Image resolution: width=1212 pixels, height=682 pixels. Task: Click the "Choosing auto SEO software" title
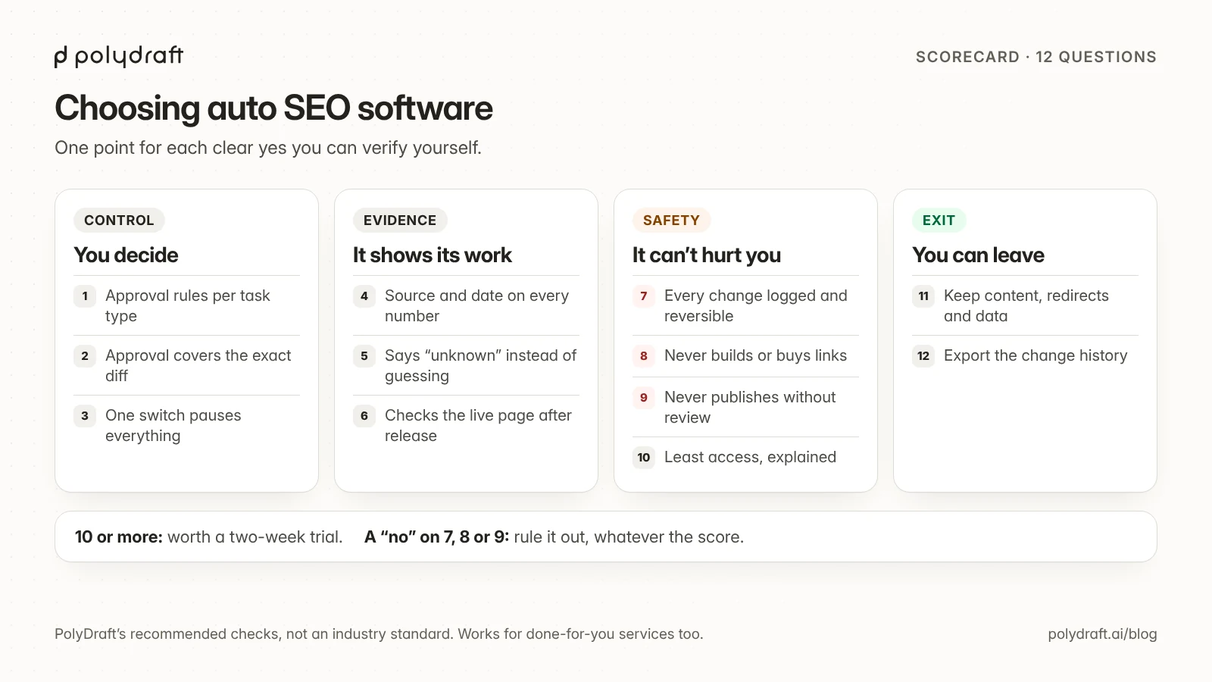pyautogui.click(x=273, y=108)
